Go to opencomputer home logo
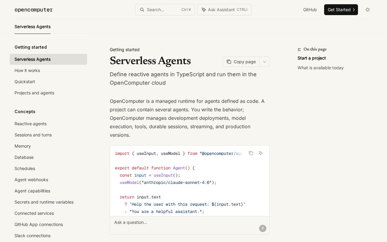Screen dimensions: 387x242 tap(34, 10)
